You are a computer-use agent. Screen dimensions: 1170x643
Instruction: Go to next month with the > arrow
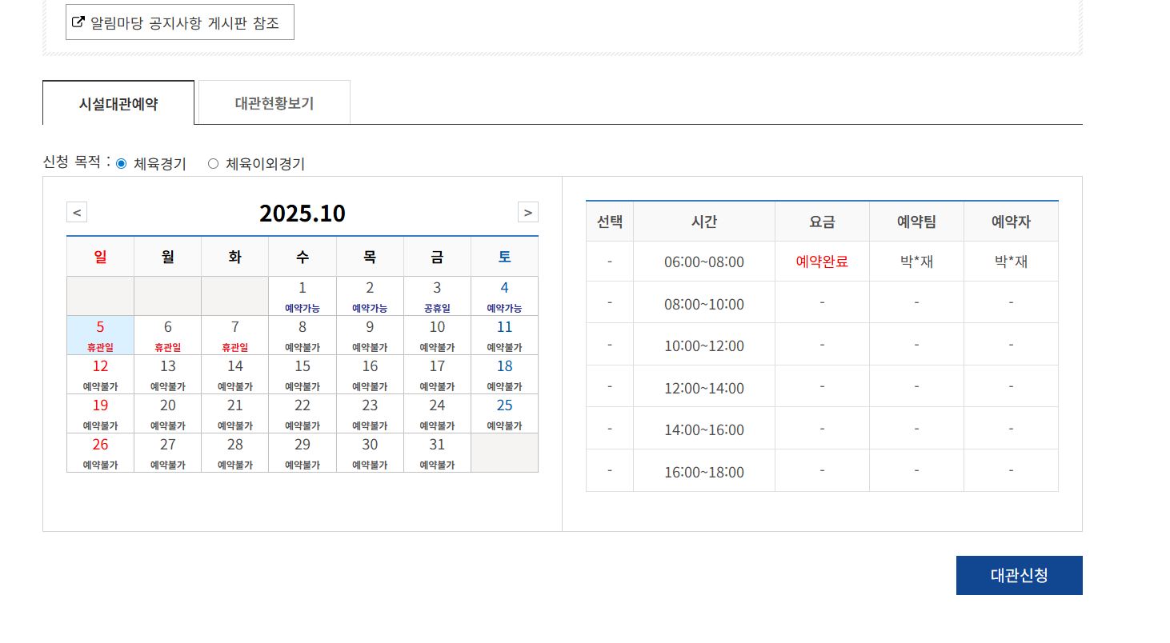click(528, 213)
